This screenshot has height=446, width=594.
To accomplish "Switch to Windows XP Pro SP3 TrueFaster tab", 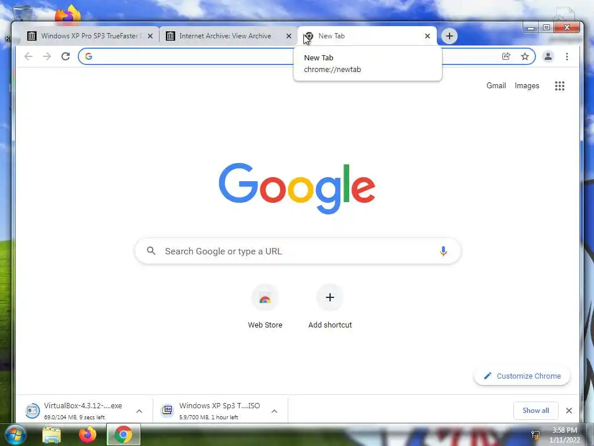I will [x=90, y=36].
